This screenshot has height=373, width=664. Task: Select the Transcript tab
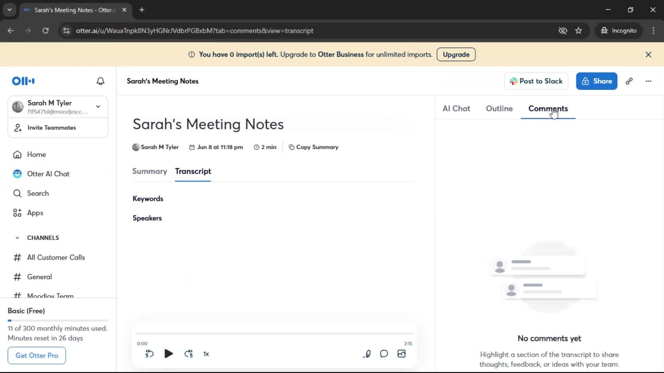(193, 171)
